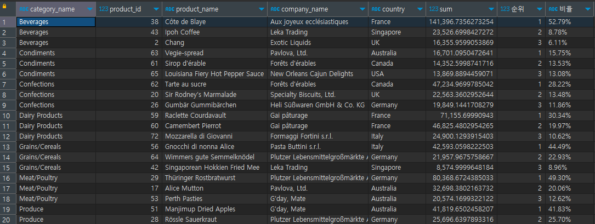
Task: Click Specialty Biscuits, Ltd. cell
Action: coord(318,94)
